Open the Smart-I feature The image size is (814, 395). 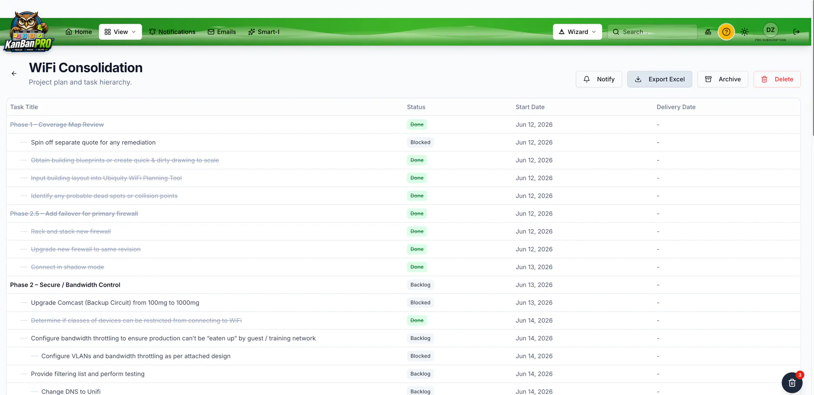264,32
